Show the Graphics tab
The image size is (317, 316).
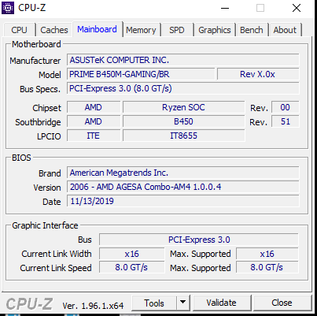click(215, 30)
